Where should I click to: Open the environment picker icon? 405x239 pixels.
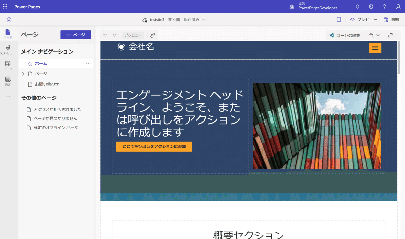(x=292, y=7)
